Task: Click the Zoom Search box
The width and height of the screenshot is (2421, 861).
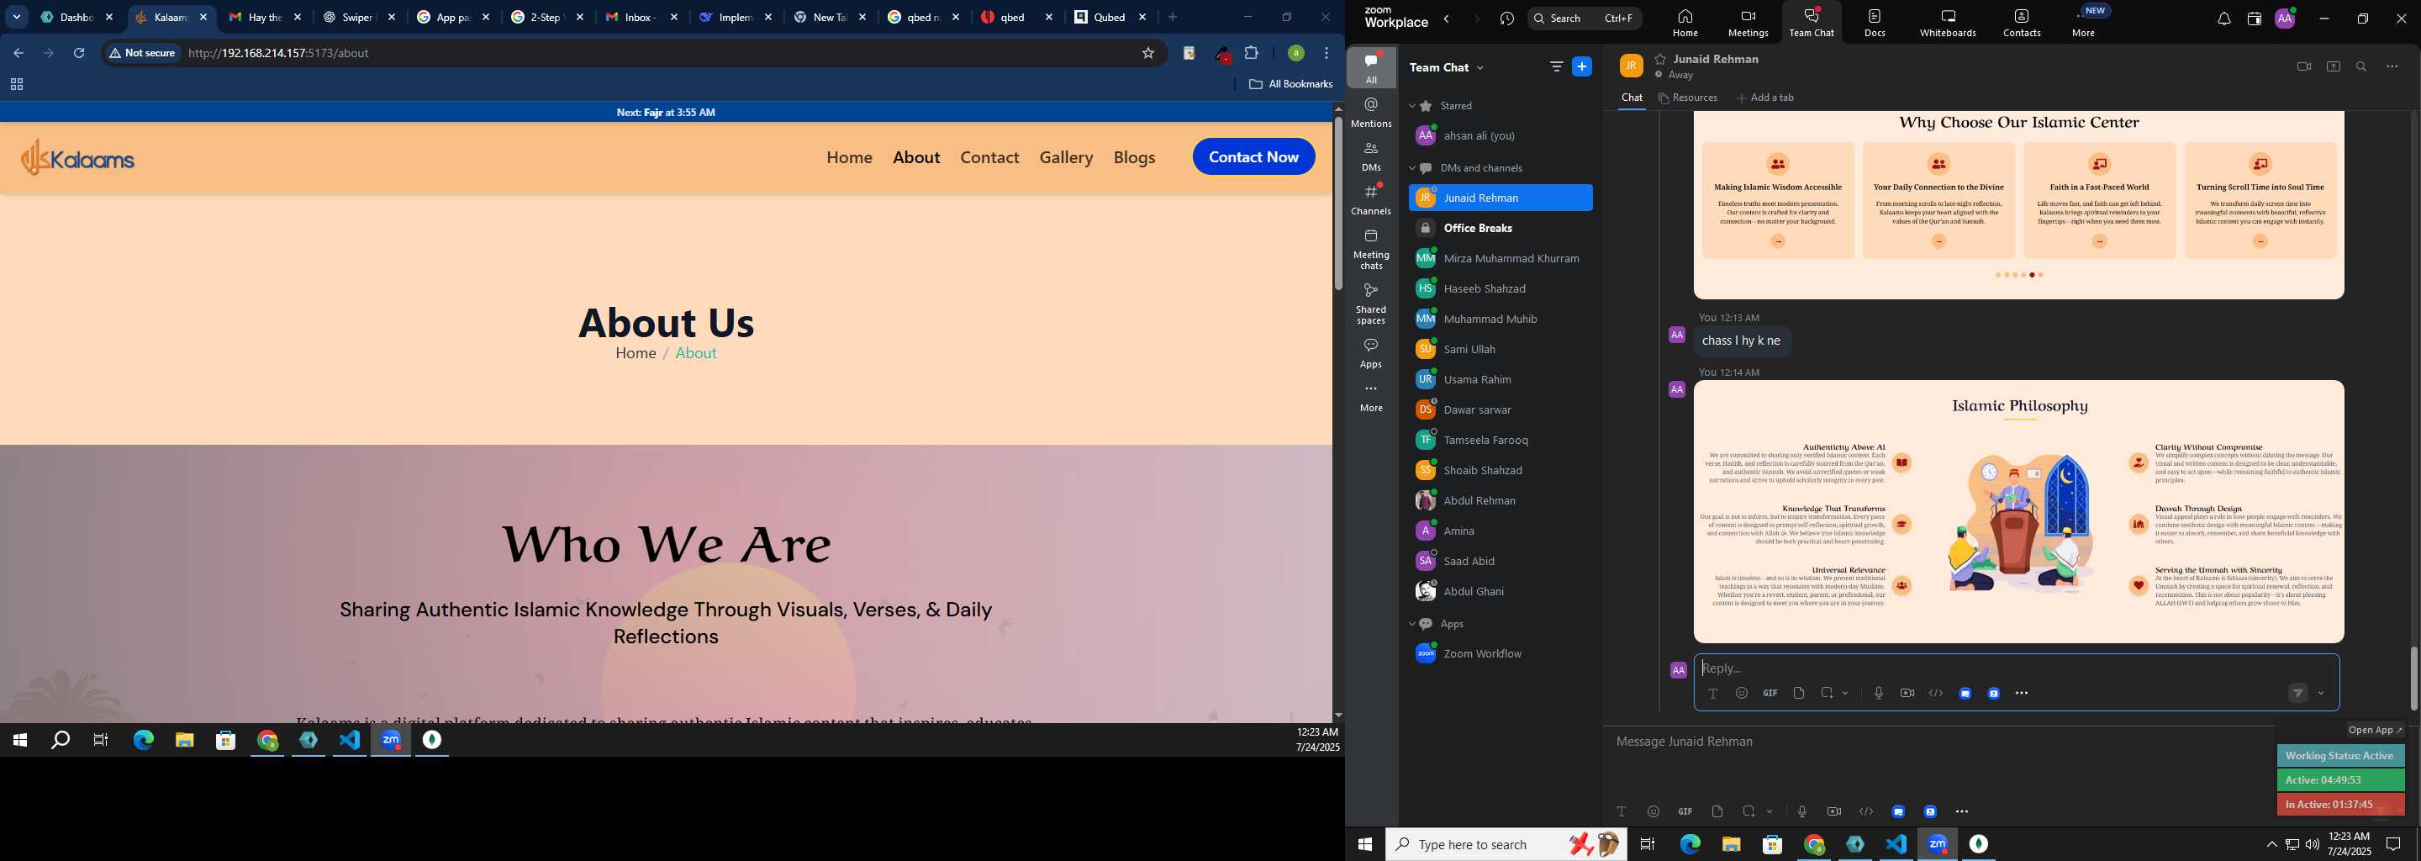Action: click(1585, 18)
